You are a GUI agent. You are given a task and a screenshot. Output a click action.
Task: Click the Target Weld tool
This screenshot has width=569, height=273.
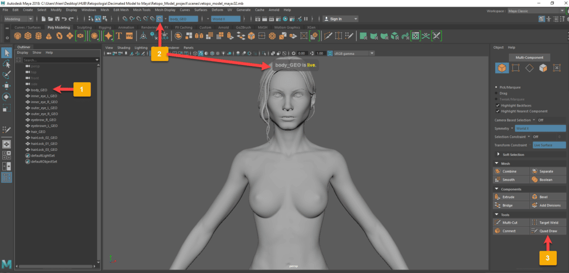pyautogui.click(x=547, y=222)
